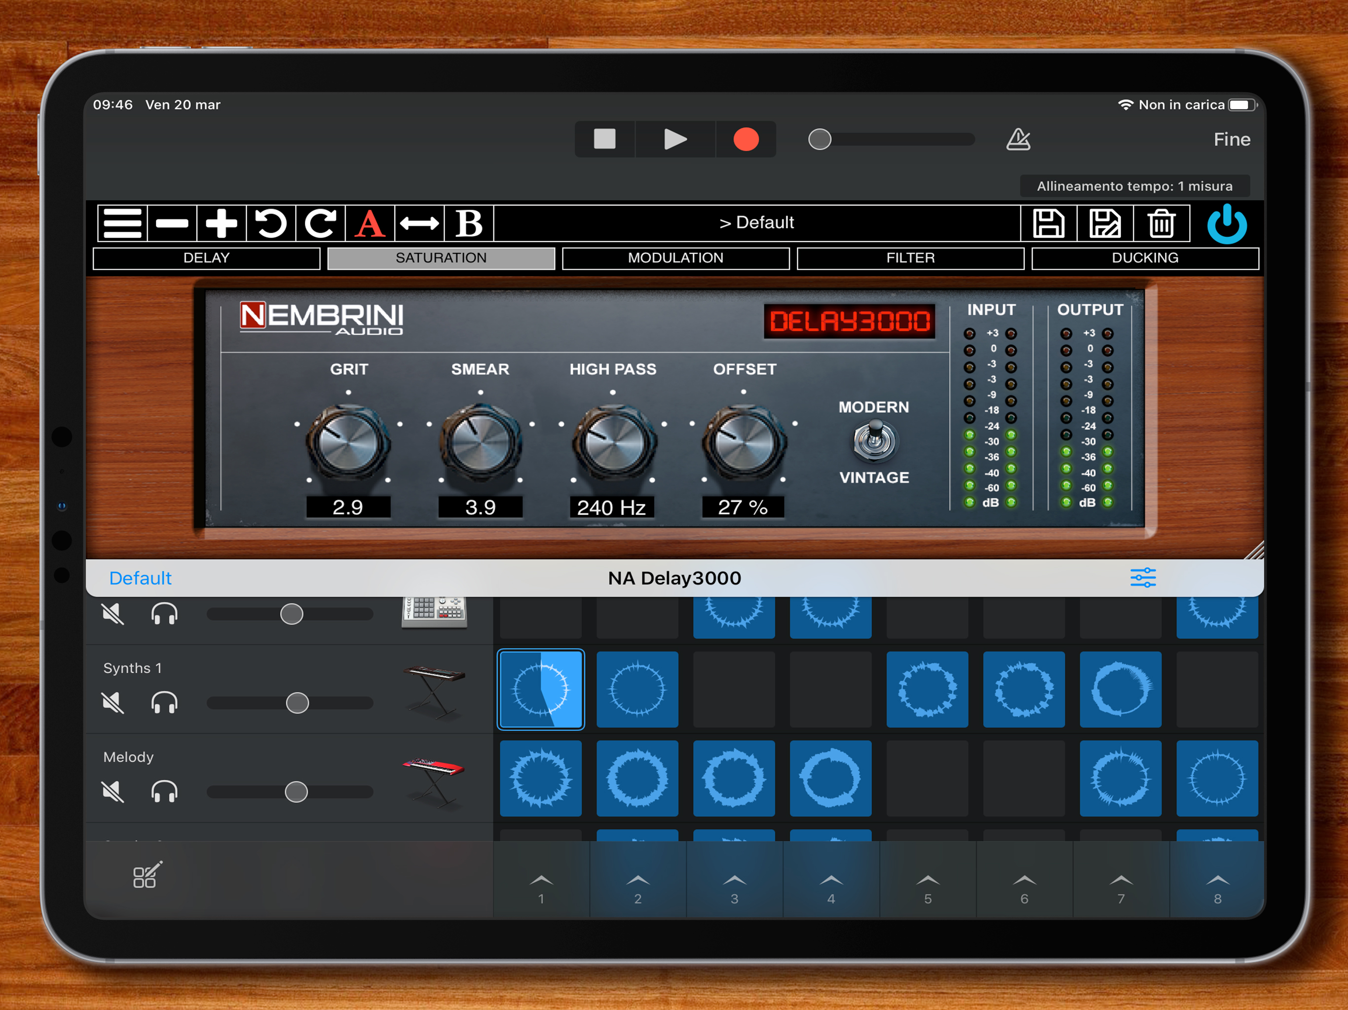
Task: Click the 240 Hz high pass value
Action: pos(612,507)
